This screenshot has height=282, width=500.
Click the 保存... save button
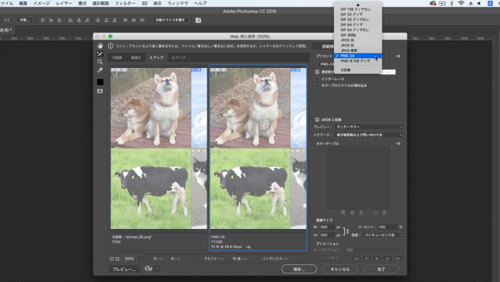tap(299, 269)
